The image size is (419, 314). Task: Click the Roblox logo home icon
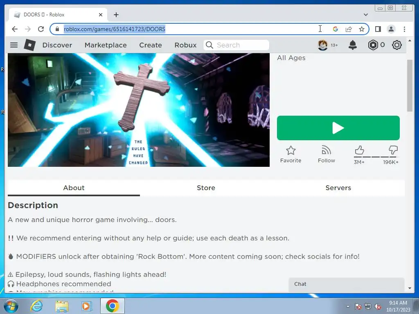point(29,45)
